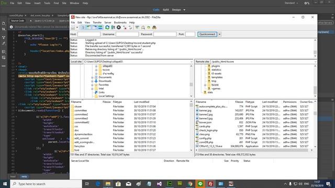Image resolution: width=335 pixels, height=188 pixels.
Task: Expand the Favorites folder in local tree
Action: (92, 85)
